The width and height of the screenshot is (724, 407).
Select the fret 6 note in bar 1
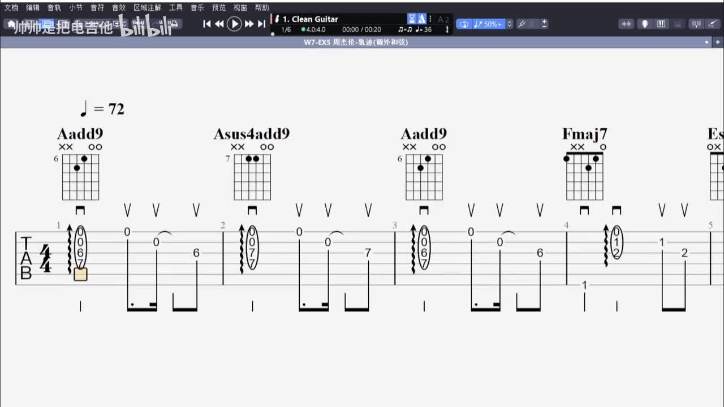pos(196,253)
